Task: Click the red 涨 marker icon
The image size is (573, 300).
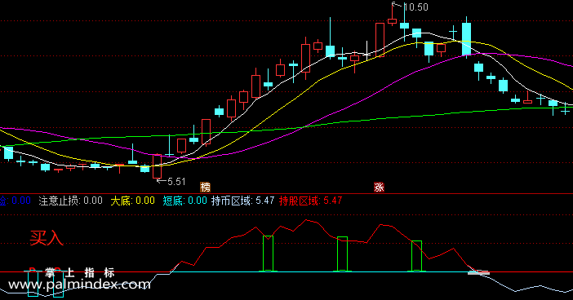Action: (379, 187)
